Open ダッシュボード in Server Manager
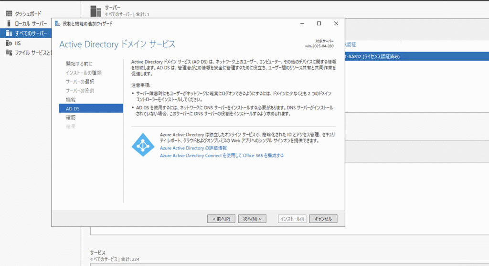This screenshot has height=266, width=489. (28, 14)
